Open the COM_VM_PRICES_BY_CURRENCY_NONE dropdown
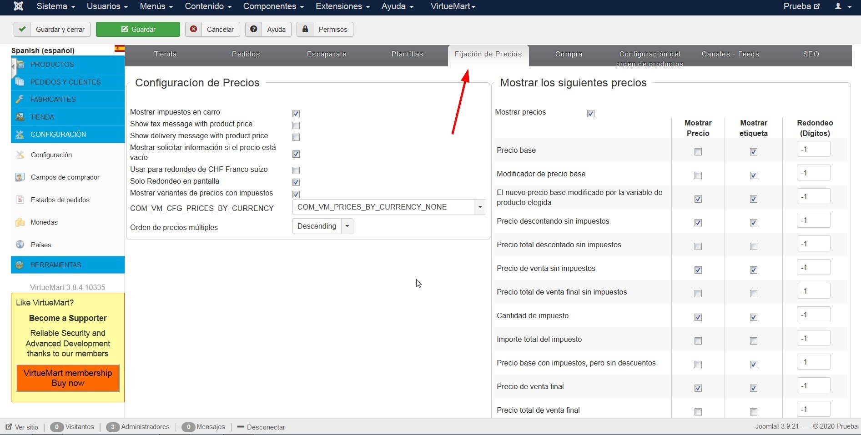The width and height of the screenshot is (861, 435). pos(389,207)
